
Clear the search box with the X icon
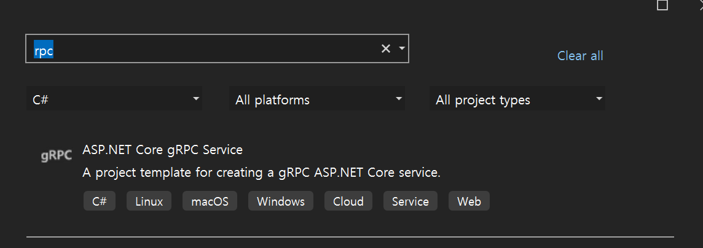pos(385,48)
